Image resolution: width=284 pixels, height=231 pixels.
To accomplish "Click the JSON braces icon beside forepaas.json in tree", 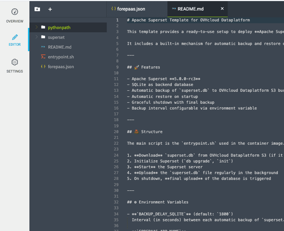I will [x=43, y=66].
